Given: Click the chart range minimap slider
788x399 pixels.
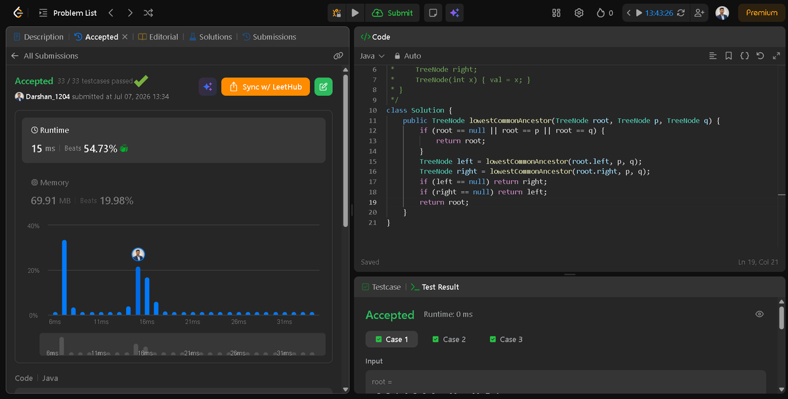Looking at the screenshot, I should (183, 344).
